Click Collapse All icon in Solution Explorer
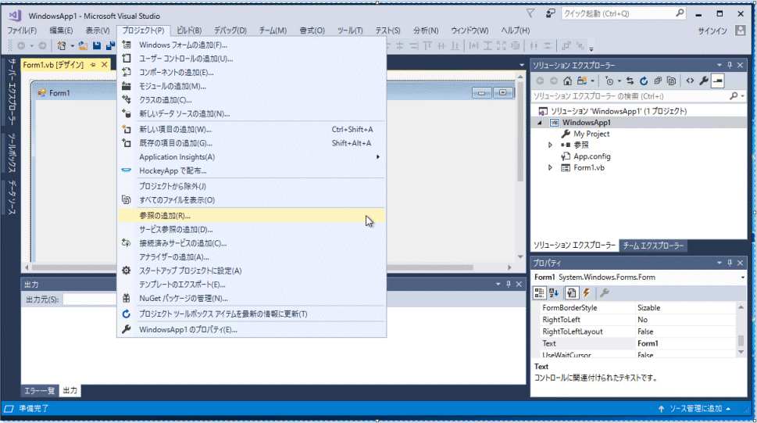The image size is (757, 423). 658,81
